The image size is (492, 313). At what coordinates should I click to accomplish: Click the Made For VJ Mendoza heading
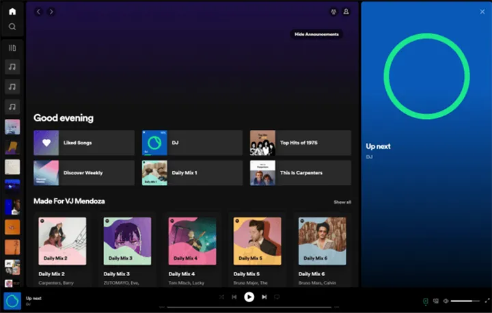click(x=69, y=201)
